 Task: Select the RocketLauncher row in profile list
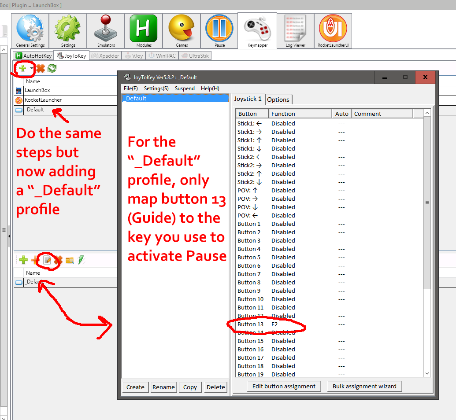click(x=66, y=100)
